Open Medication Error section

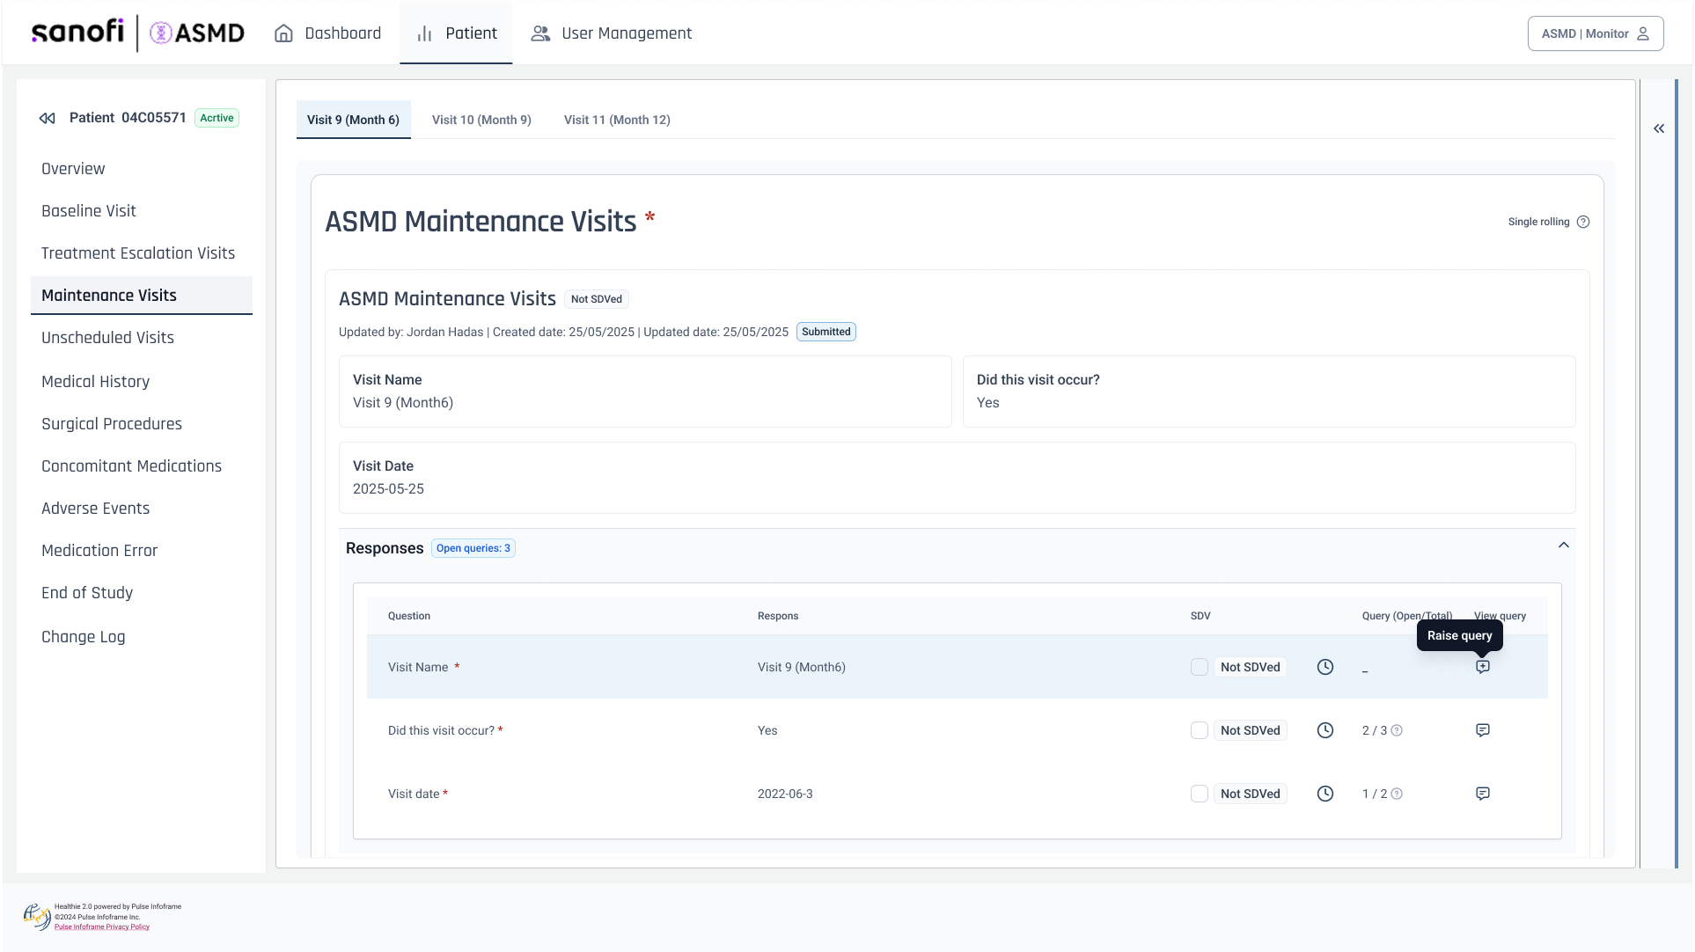[x=99, y=551]
